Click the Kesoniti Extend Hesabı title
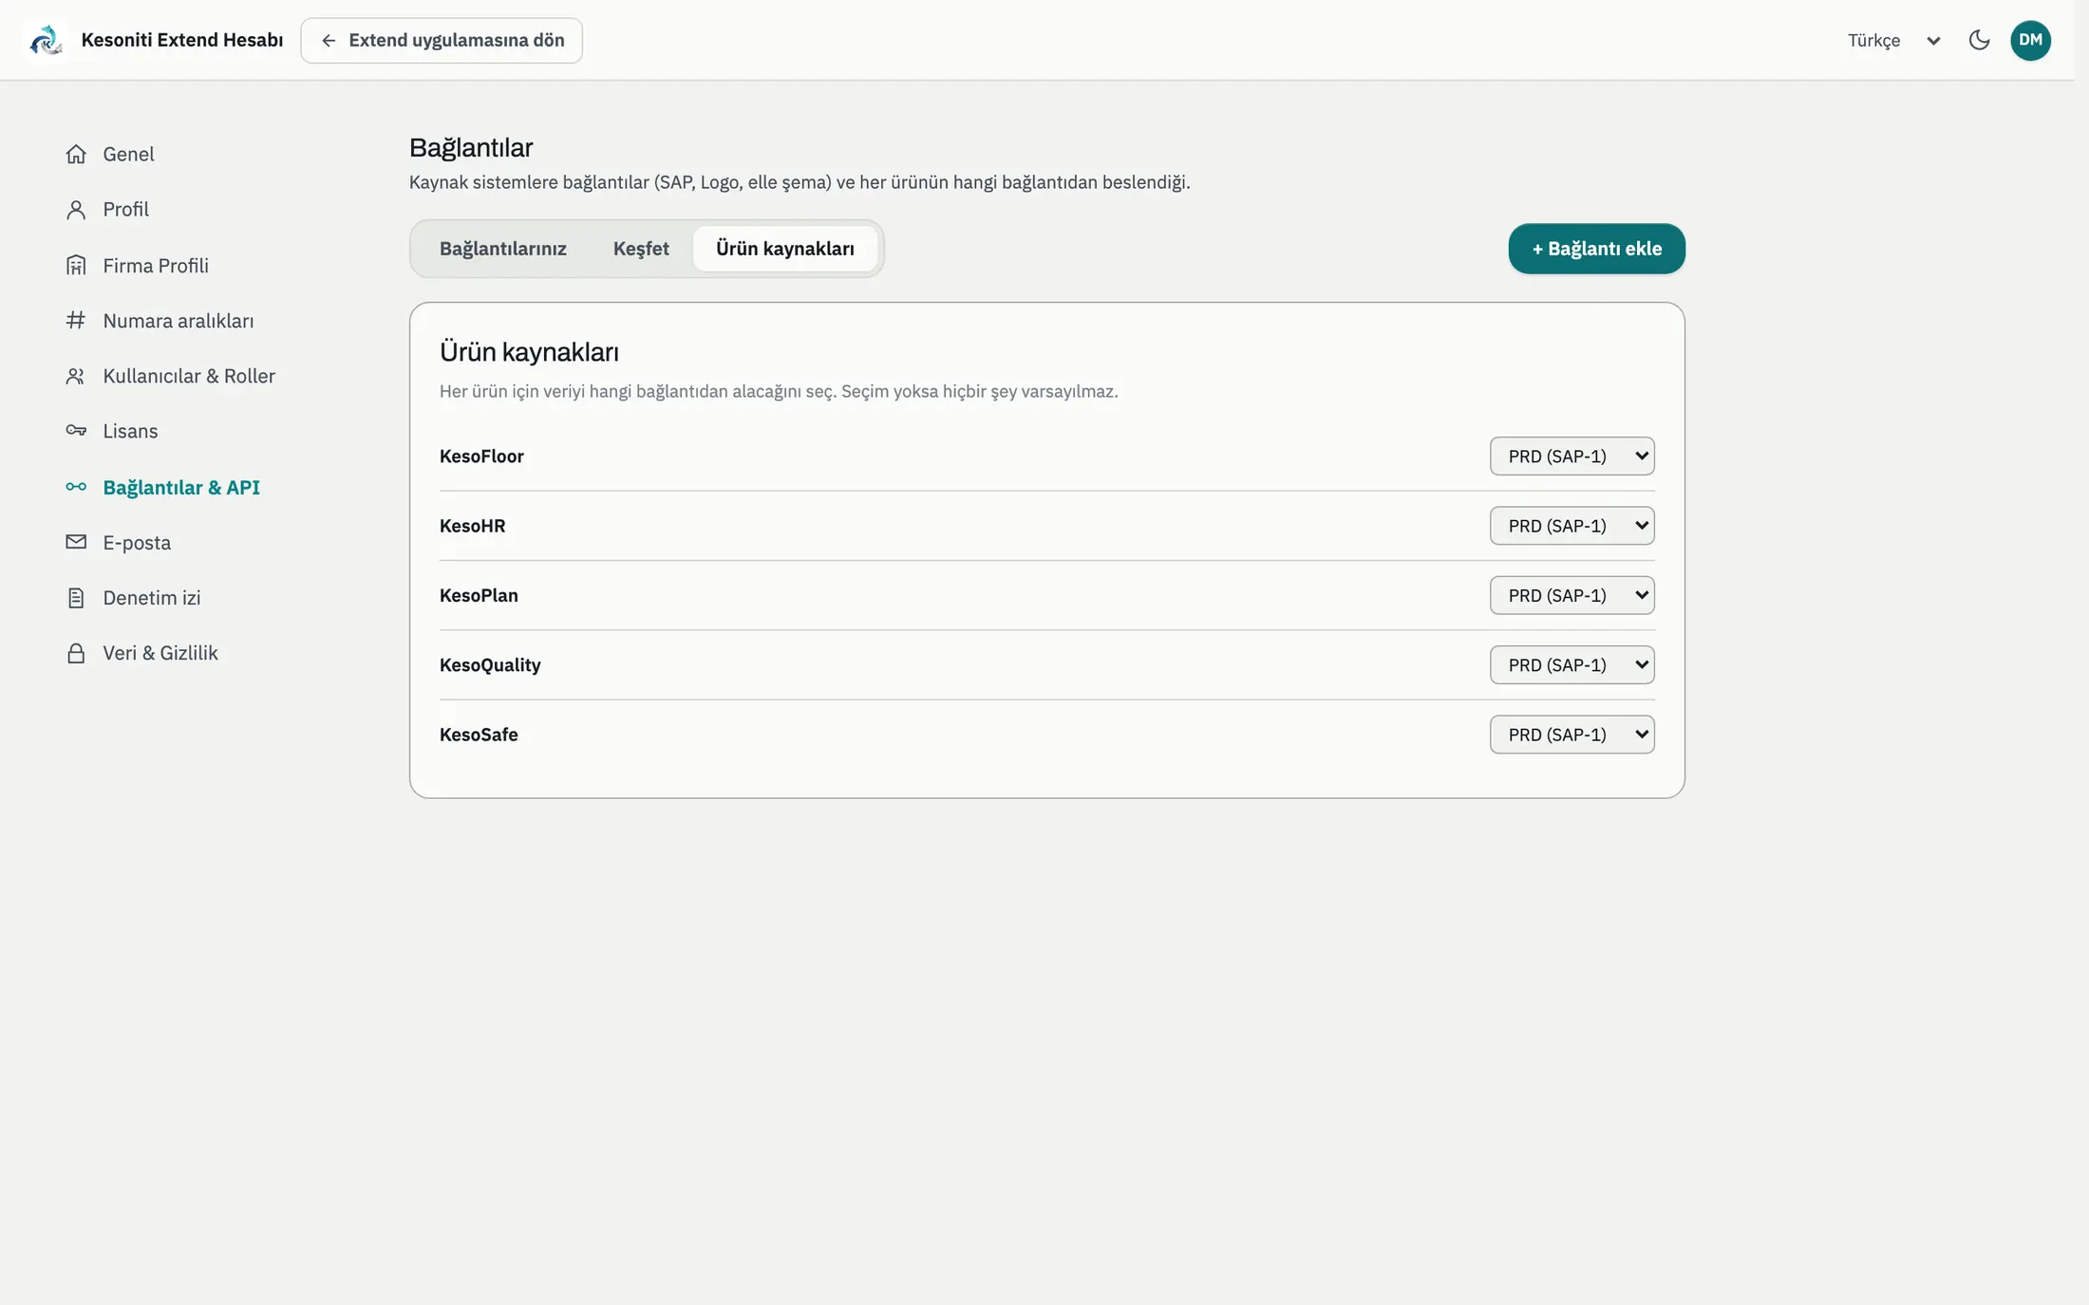This screenshot has width=2089, height=1305. [182, 40]
